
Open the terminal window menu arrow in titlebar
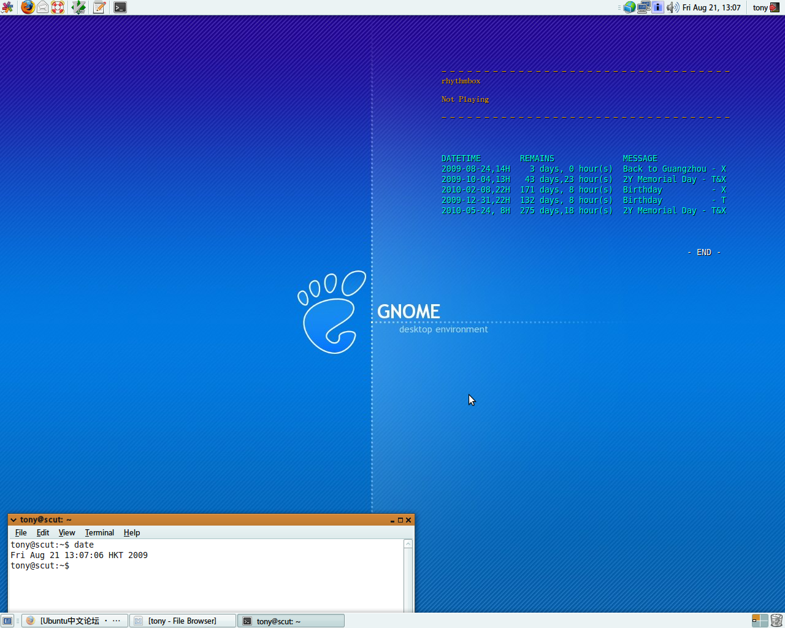coord(13,520)
